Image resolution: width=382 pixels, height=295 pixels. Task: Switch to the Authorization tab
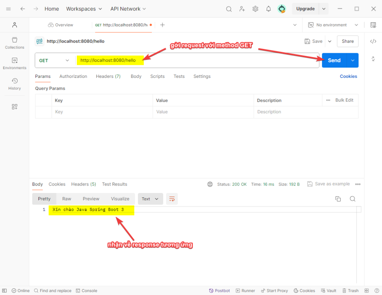coord(73,76)
